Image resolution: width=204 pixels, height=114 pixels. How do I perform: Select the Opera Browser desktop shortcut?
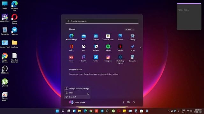tap(14, 19)
